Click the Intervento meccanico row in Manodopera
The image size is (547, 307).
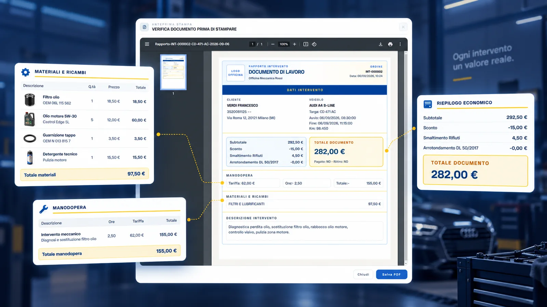(x=109, y=236)
